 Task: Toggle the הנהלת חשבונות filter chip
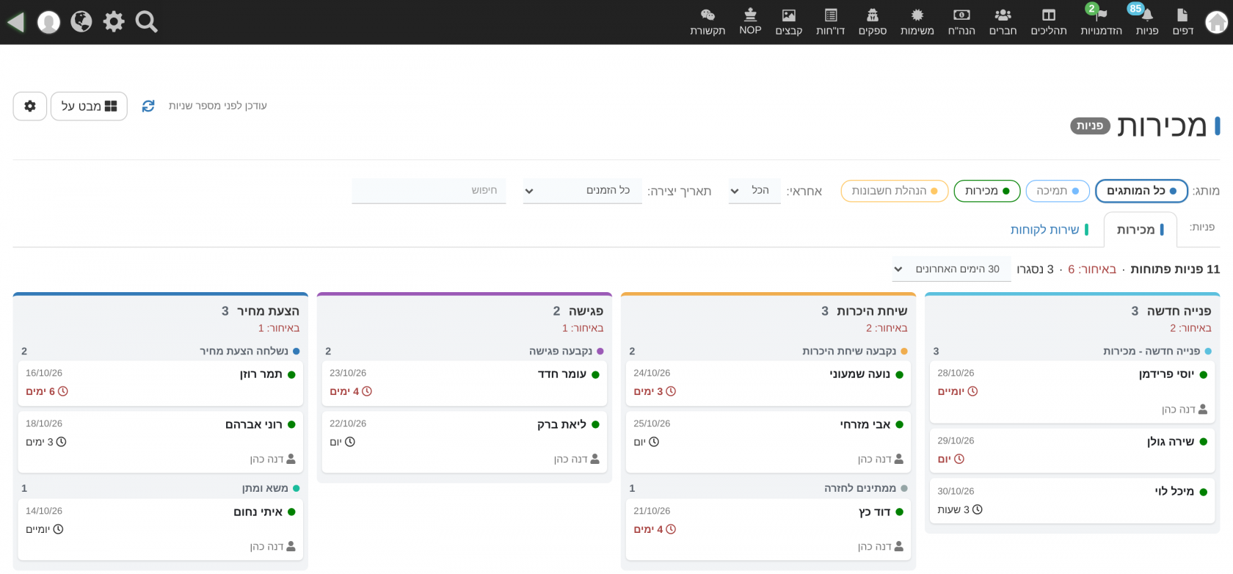pyautogui.click(x=895, y=191)
